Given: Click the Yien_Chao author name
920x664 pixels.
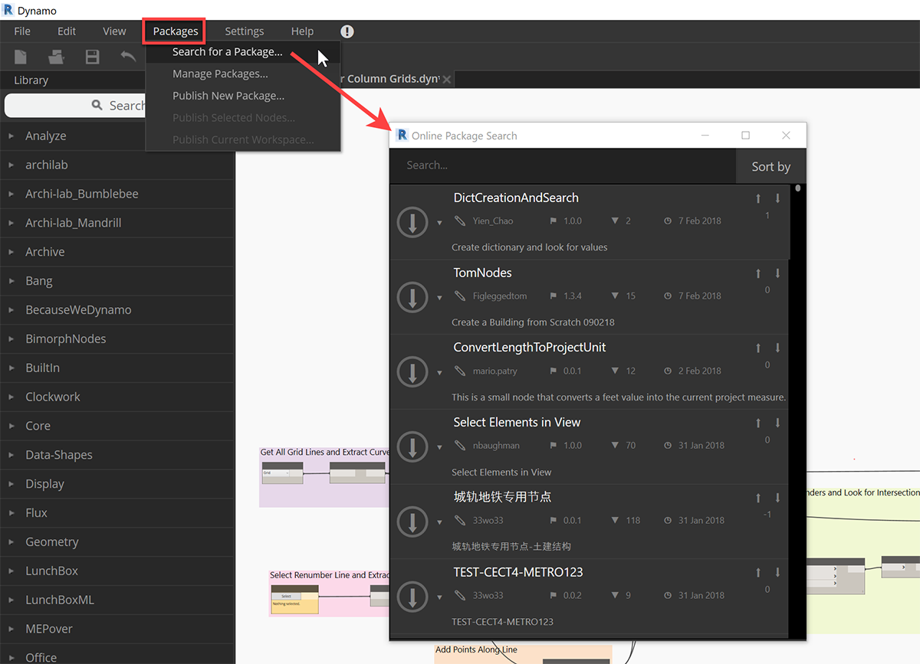Looking at the screenshot, I should pyautogui.click(x=493, y=221).
